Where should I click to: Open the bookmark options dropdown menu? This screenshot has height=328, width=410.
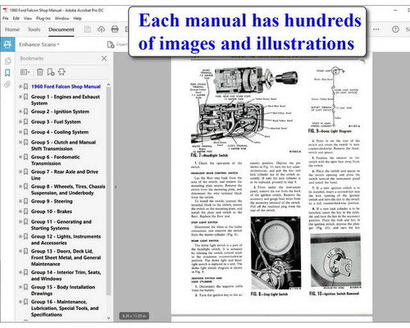25,72
